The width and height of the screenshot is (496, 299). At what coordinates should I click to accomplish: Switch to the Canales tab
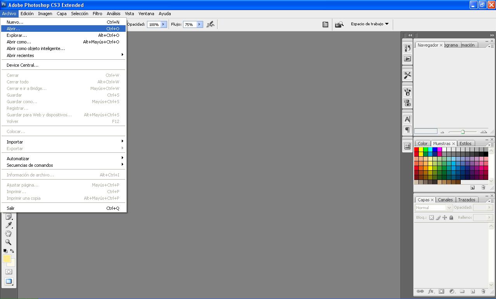click(x=445, y=200)
